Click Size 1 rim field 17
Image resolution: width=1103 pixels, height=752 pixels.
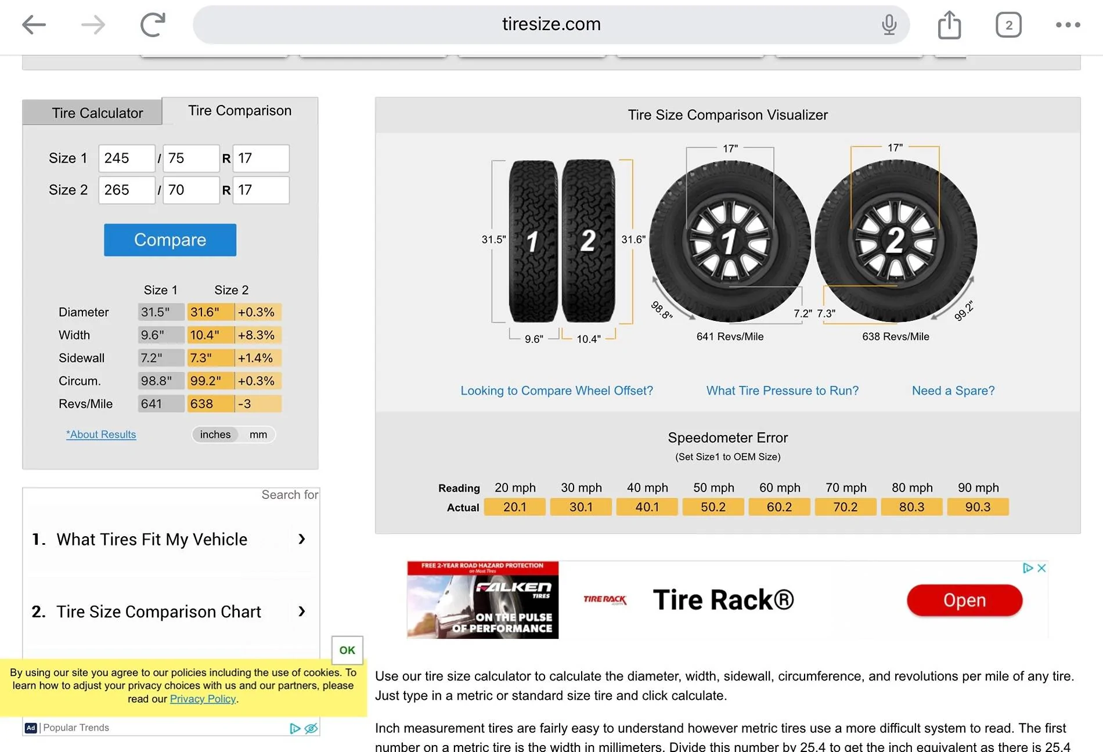tap(261, 158)
